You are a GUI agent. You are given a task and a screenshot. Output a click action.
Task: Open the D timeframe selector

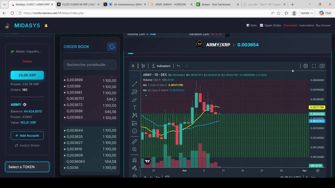(133, 66)
